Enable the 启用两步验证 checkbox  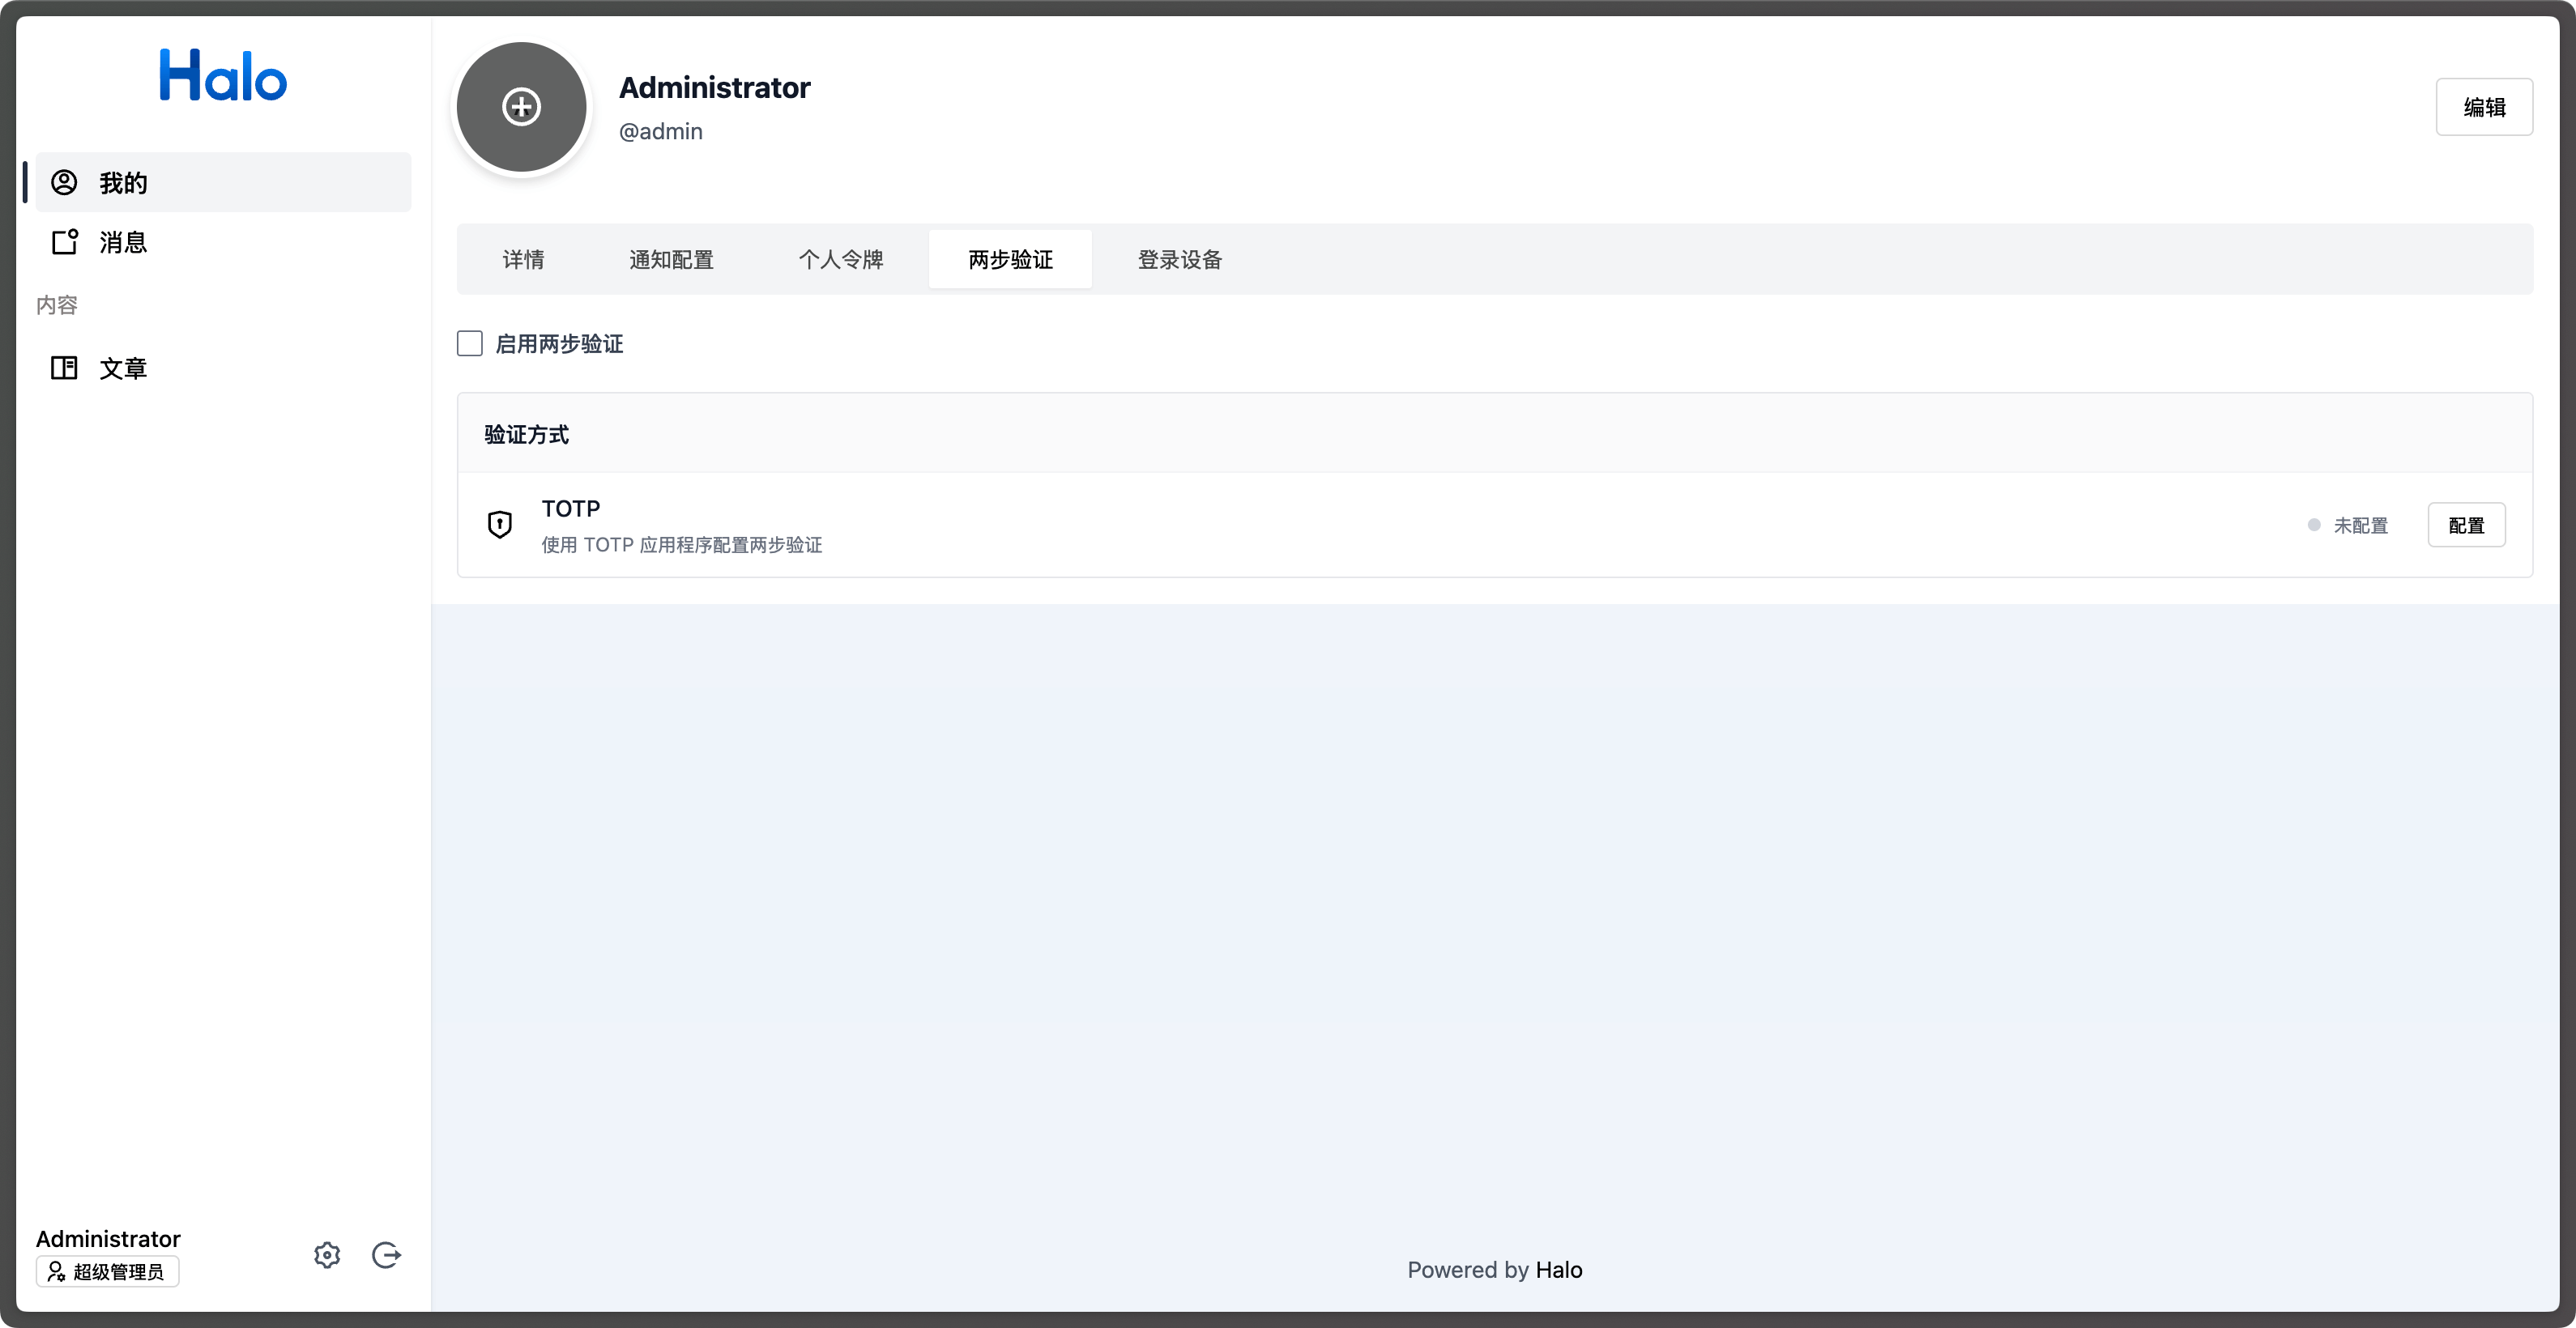[470, 343]
